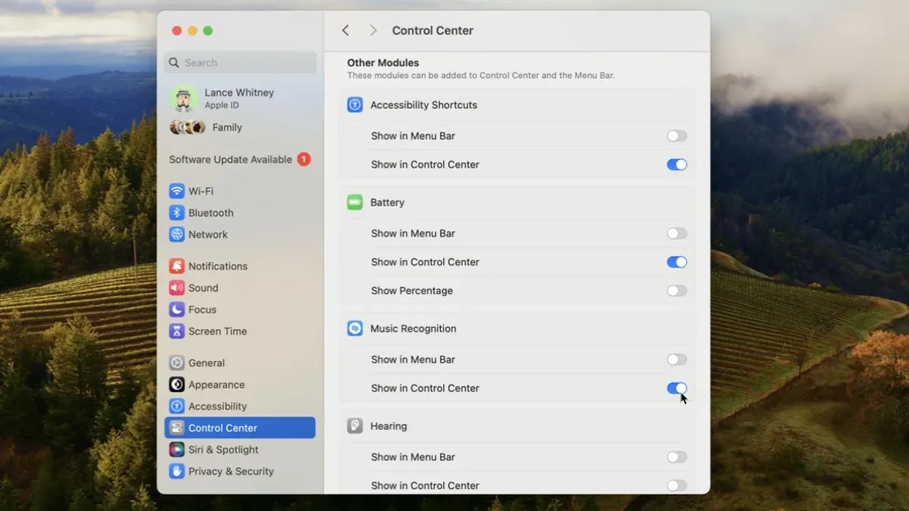909x511 pixels.
Task: Click the Search field
Action: (x=240, y=63)
